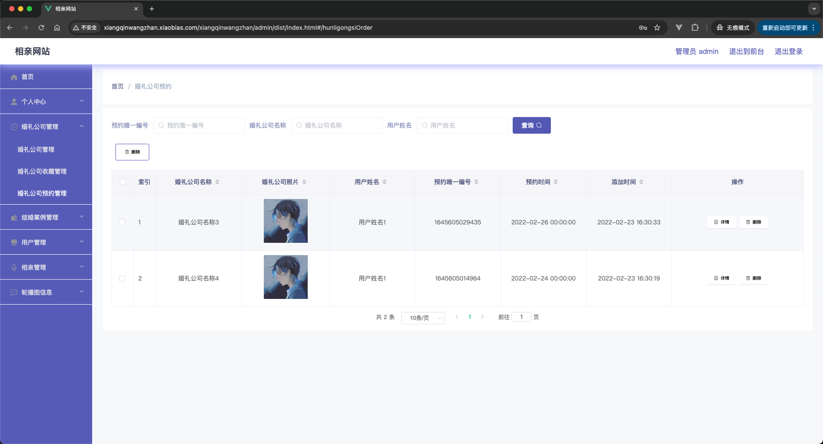Image resolution: width=823 pixels, height=444 pixels.
Task: Delete the 婚礼公司名称4 row
Action: click(754, 278)
